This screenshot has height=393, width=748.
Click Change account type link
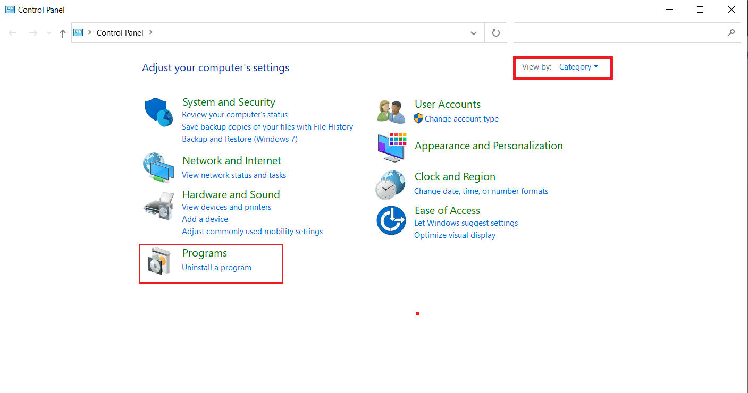[x=462, y=119]
